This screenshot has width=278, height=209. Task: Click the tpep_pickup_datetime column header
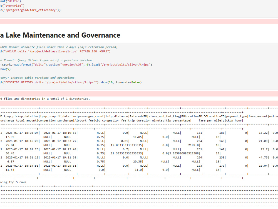[x=21, y=116]
